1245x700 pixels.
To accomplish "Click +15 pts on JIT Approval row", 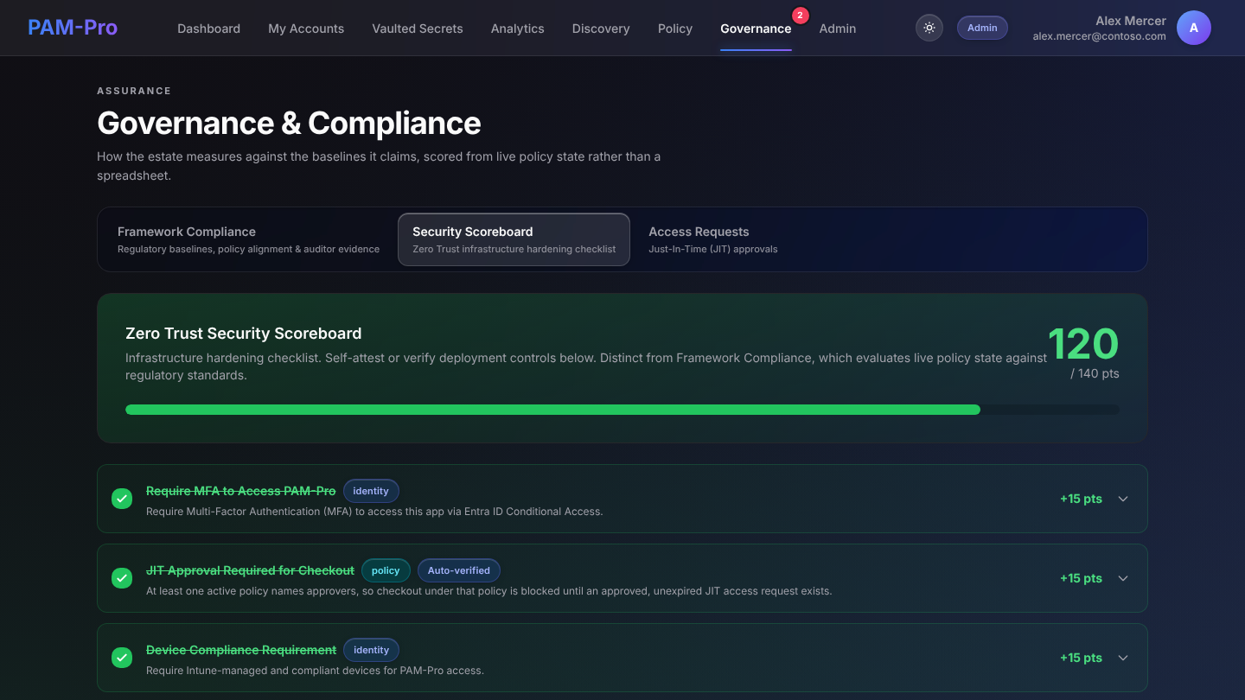I will (1081, 578).
